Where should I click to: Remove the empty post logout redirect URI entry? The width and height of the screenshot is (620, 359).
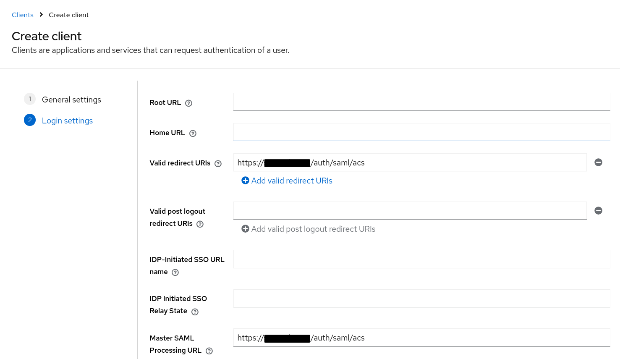tap(598, 210)
